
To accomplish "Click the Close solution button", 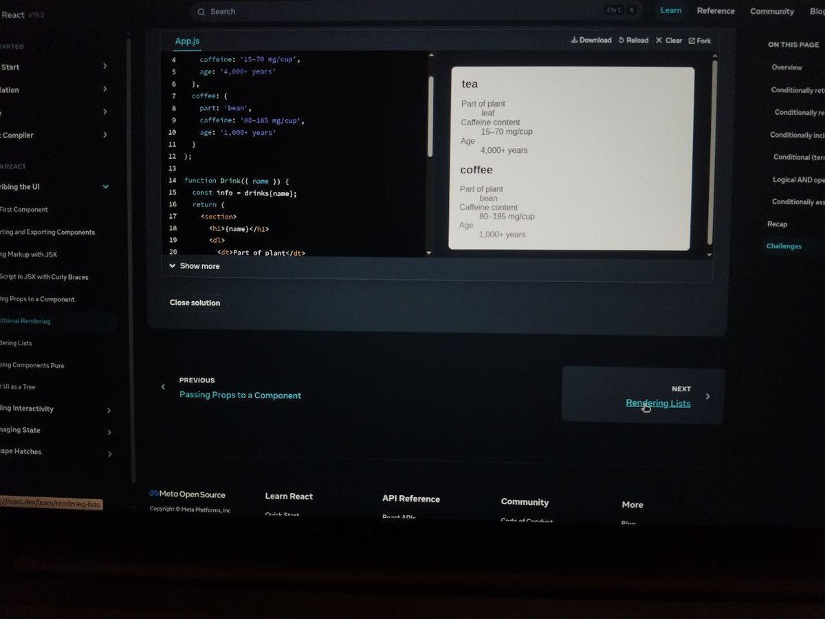I will (195, 303).
